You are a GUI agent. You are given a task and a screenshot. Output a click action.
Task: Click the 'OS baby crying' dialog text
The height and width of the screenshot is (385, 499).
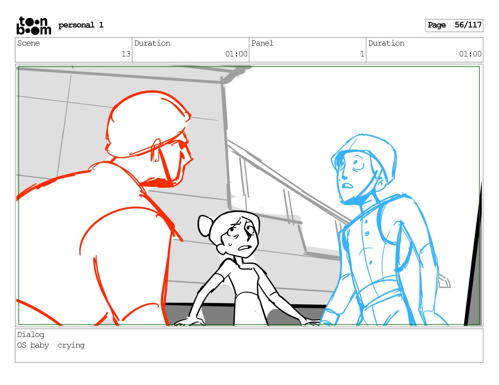[x=51, y=345]
